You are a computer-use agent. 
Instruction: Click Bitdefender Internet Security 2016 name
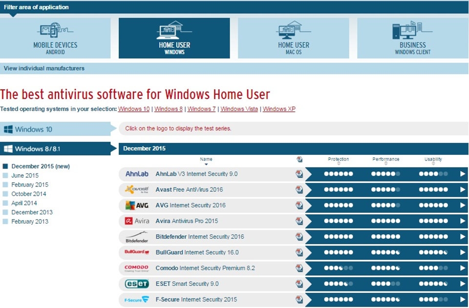tap(200, 237)
